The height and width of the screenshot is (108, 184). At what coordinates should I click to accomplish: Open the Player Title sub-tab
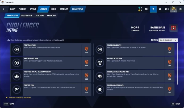(x=27, y=15)
